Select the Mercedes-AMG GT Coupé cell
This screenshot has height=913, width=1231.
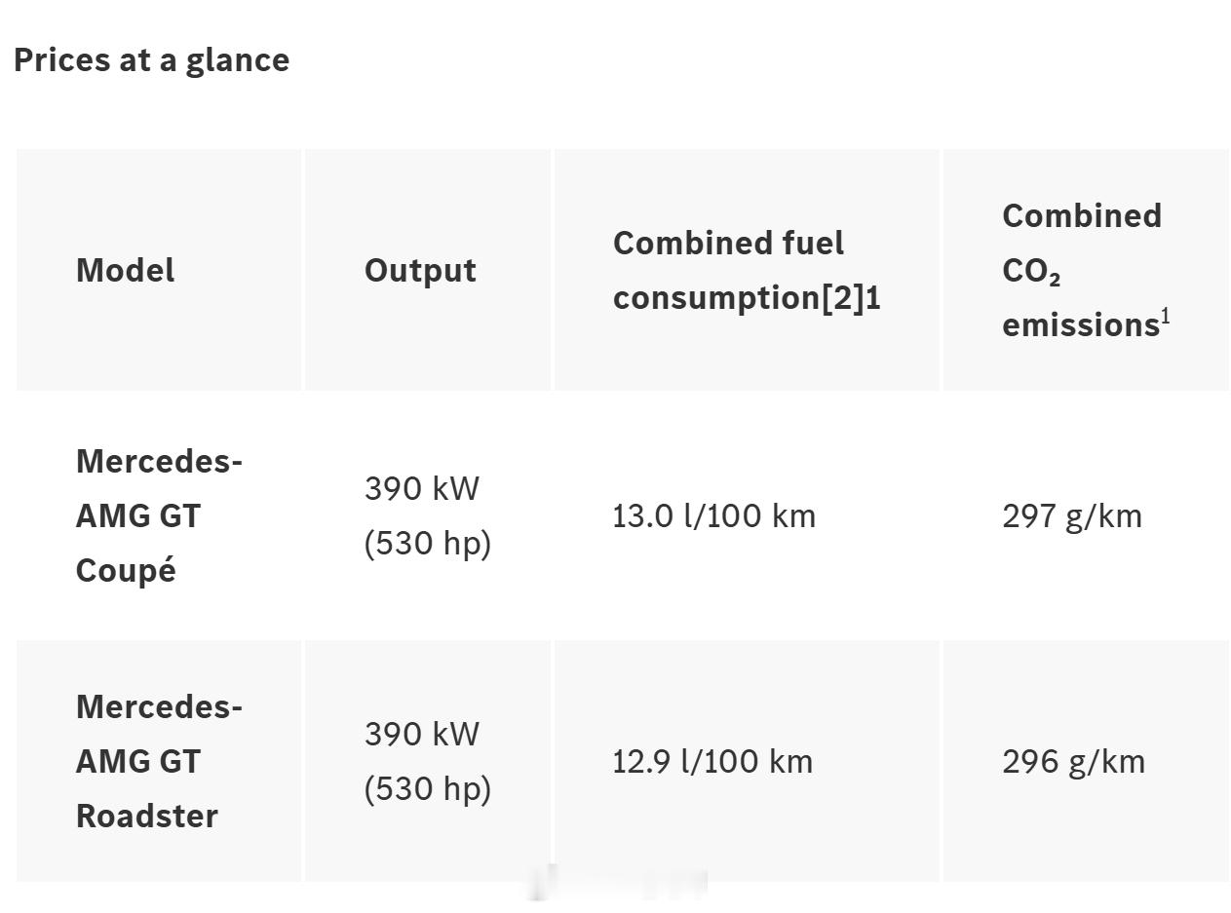click(159, 515)
